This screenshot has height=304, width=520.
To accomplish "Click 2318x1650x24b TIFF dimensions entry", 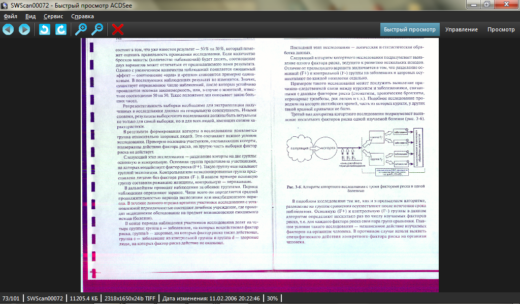I will (x=130, y=298).
